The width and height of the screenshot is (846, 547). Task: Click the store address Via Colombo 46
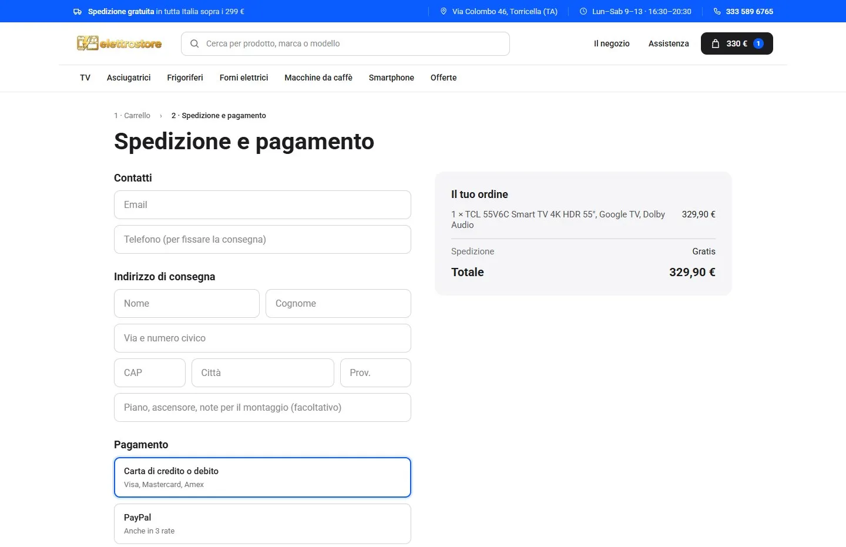(505, 11)
